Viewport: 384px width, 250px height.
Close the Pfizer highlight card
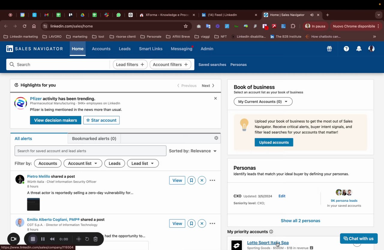point(215,98)
